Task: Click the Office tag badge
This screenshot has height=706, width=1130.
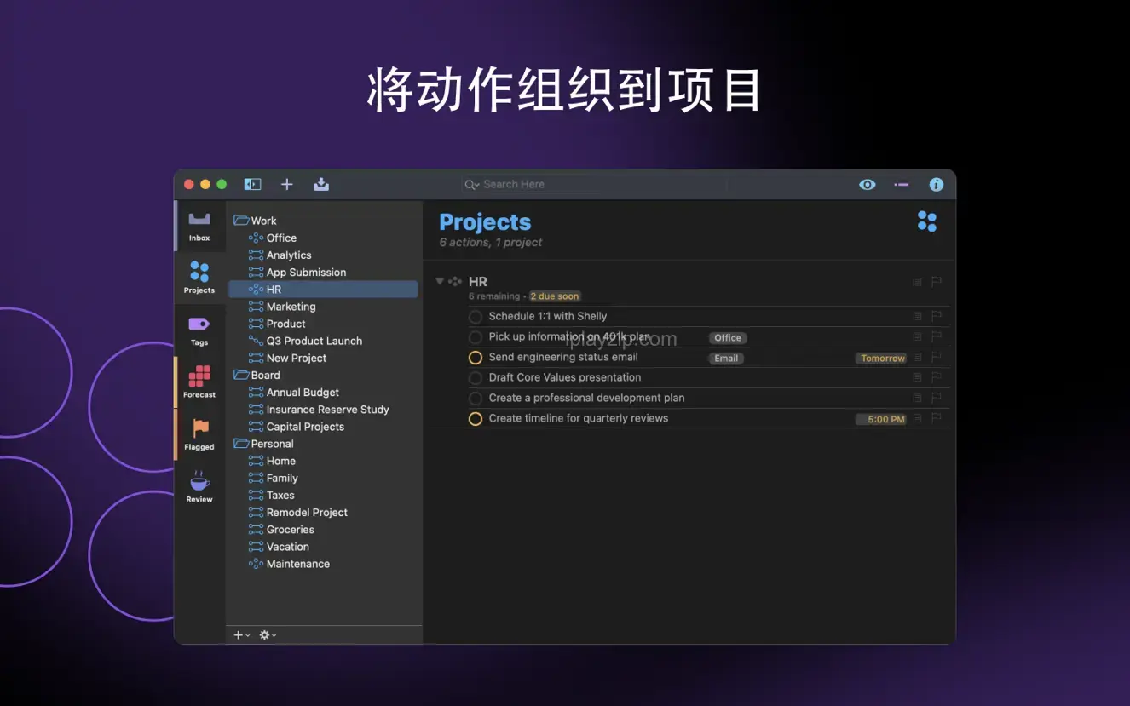Action: pyautogui.click(x=728, y=338)
